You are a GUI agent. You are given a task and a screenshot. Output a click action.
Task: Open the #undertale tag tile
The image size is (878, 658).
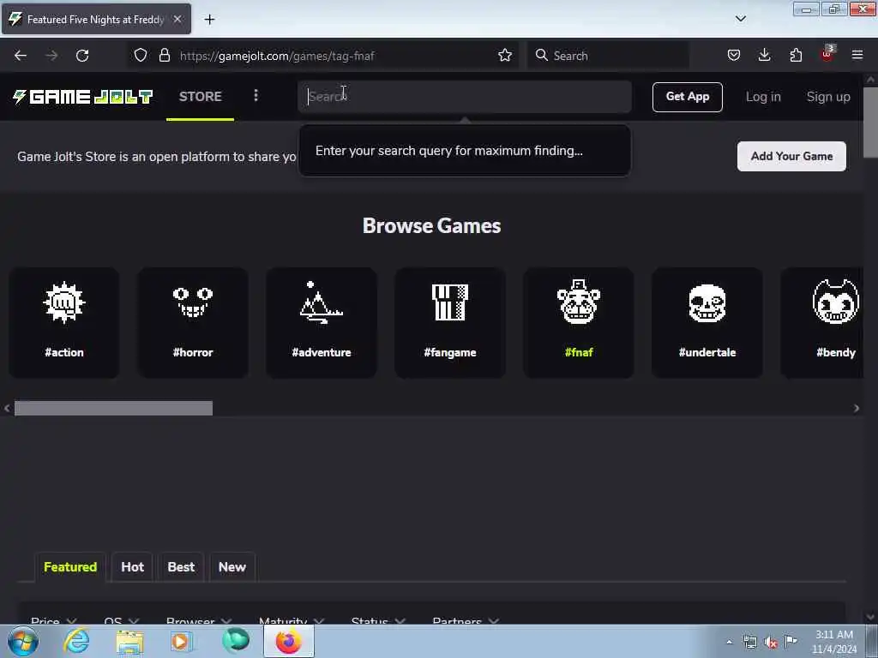pos(707,322)
